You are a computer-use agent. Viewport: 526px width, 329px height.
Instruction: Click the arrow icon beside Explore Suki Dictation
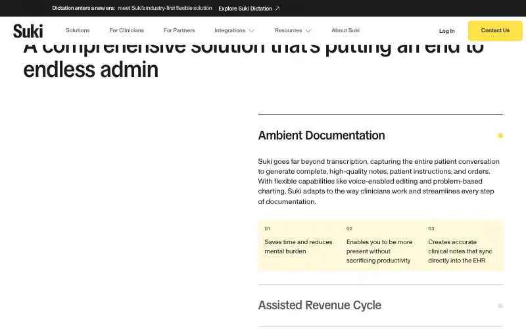tap(277, 9)
